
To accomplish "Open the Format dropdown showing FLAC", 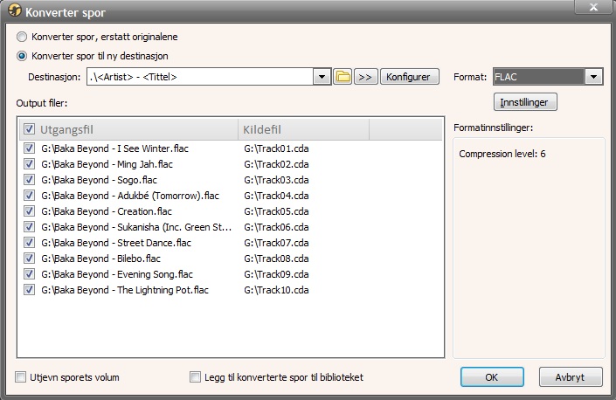I will (x=548, y=77).
